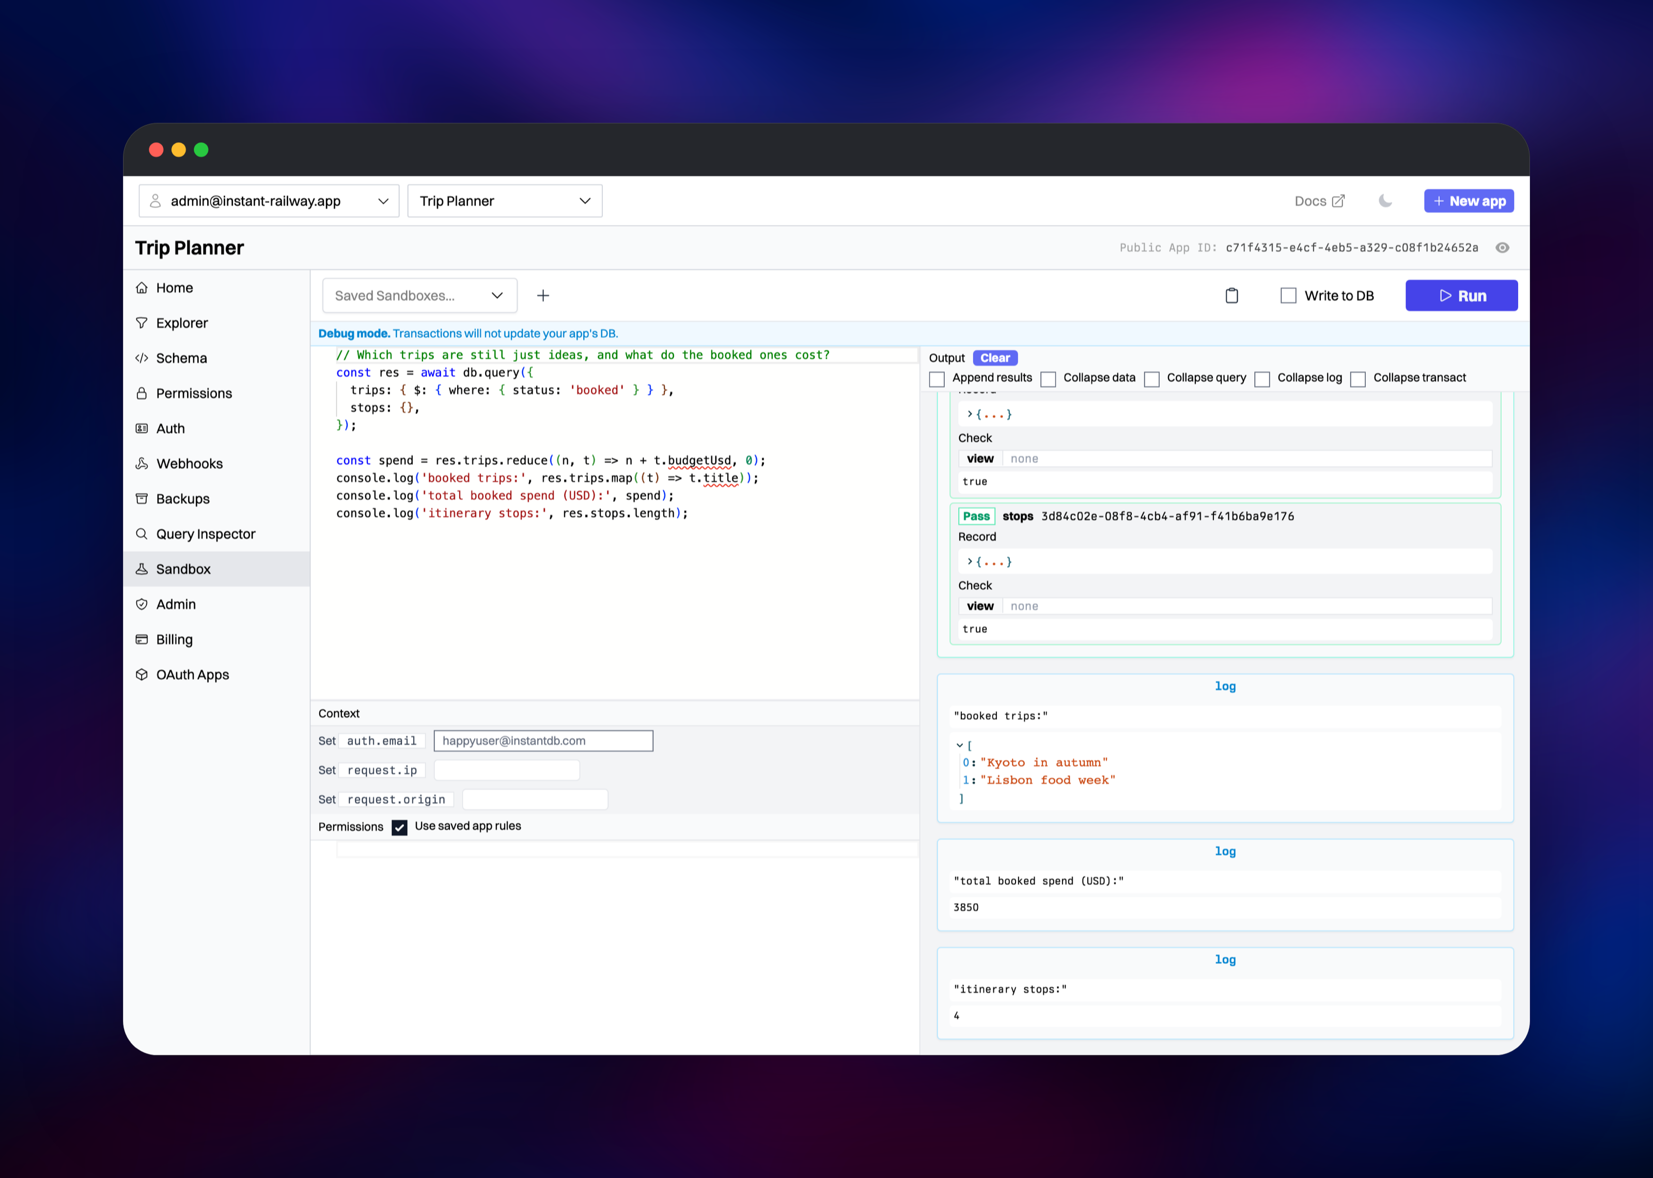This screenshot has width=1653, height=1178.
Task: Click the OAuth Apps cube icon
Action: (142, 674)
